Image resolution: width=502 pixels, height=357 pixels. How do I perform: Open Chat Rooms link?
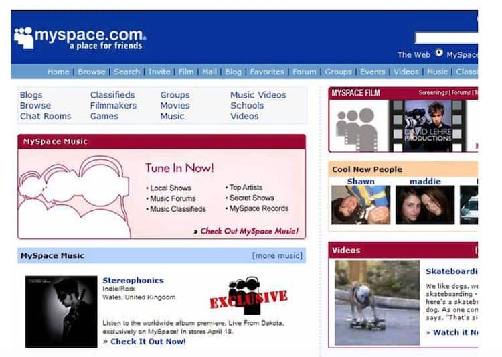[46, 116]
